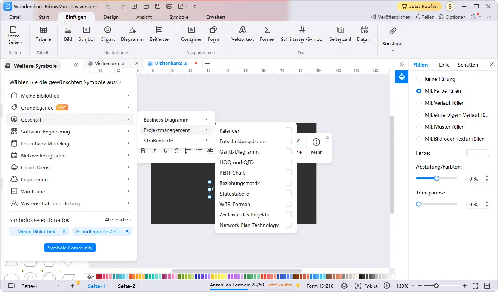This screenshot has height=292, width=498.
Task: Insert a table with Tabelle icon
Action: coord(43,30)
